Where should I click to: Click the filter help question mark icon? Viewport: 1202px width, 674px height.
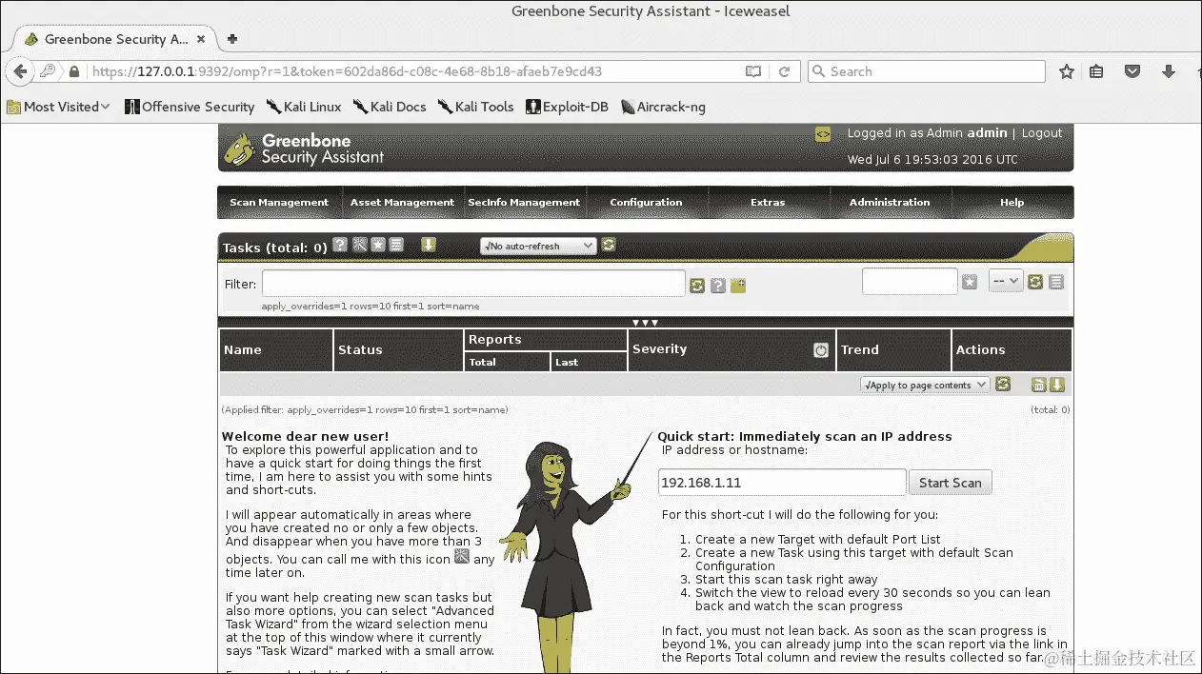click(718, 286)
